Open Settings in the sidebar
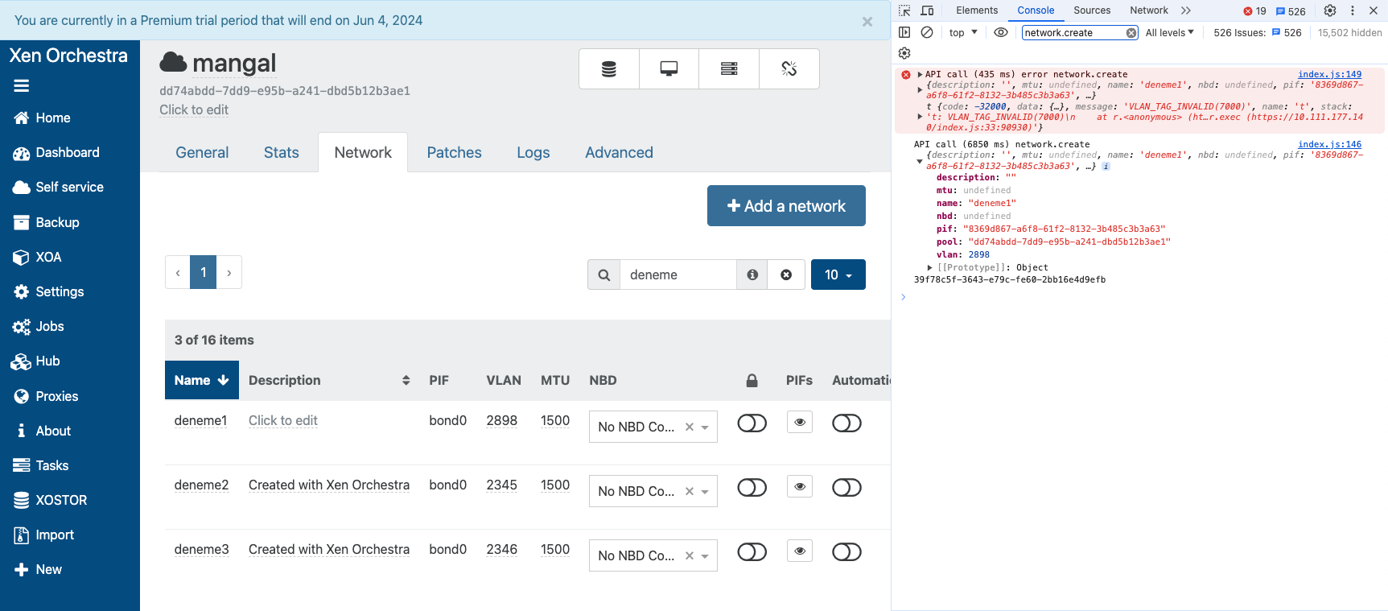Viewport: 1388px width, 611px height. [x=48, y=291]
